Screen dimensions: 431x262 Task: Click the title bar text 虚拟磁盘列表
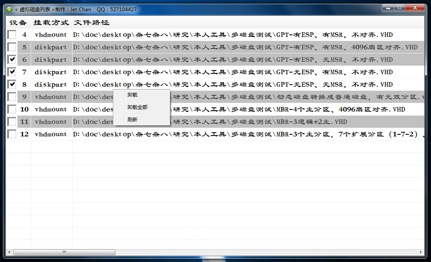(34, 10)
